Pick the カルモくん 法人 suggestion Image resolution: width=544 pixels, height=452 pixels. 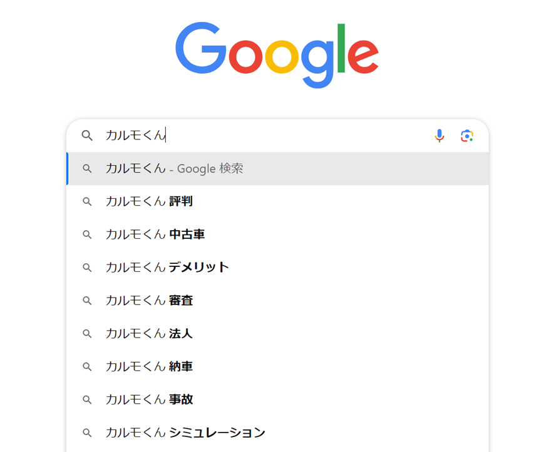[150, 333]
